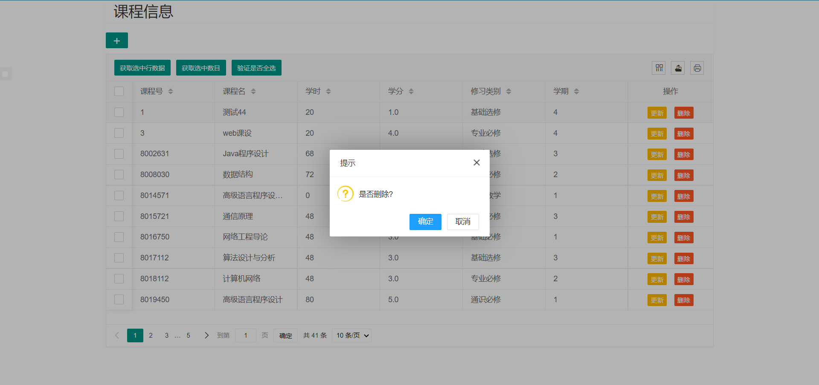The height and width of the screenshot is (385, 819).
Task: Click 验证是否全选 button
Action: (256, 68)
